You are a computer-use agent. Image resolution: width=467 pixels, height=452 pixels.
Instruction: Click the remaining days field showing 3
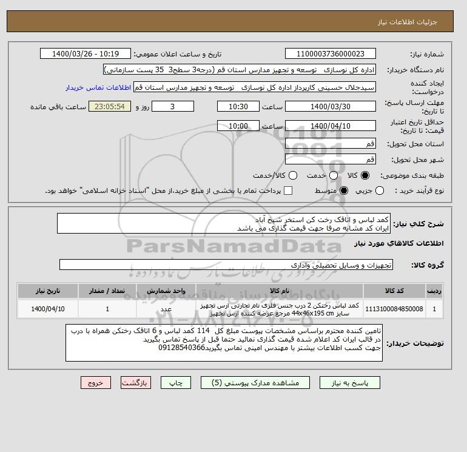pyautogui.click(x=173, y=106)
